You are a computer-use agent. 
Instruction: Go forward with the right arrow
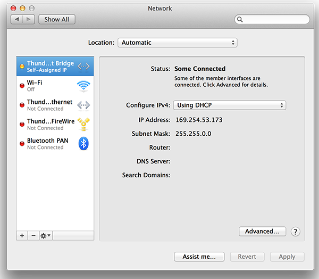pos(29,19)
